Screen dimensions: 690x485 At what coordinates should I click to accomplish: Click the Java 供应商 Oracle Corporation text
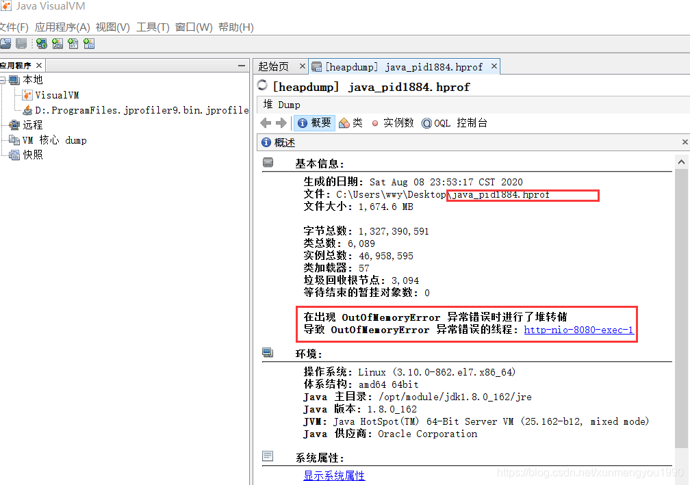pyautogui.click(x=390, y=434)
